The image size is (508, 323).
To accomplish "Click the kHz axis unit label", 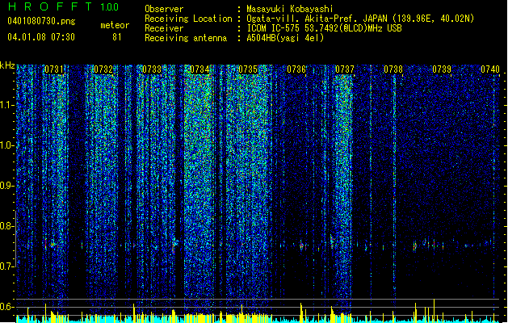I will [x=7, y=65].
